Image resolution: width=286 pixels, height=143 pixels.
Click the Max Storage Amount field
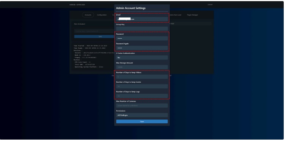(142, 67)
